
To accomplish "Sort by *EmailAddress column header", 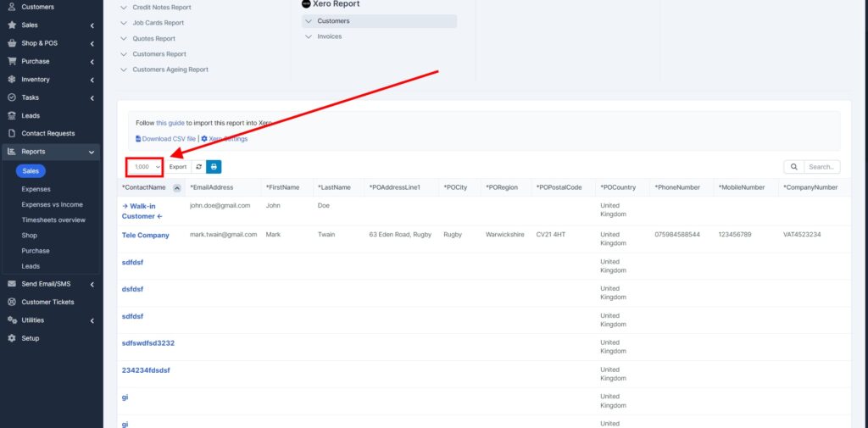I will tap(211, 187).
